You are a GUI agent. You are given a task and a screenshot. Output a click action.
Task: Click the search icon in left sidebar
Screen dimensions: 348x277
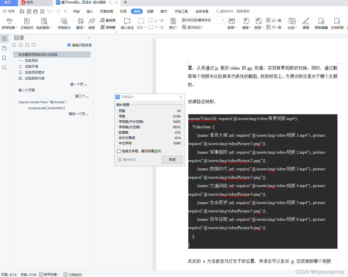[x=4, y=68]
